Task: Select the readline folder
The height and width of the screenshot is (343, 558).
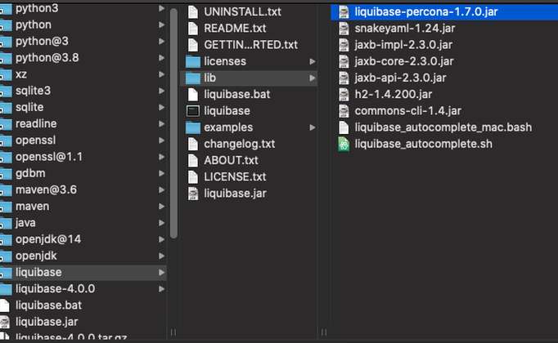Action: pos(83,123)
